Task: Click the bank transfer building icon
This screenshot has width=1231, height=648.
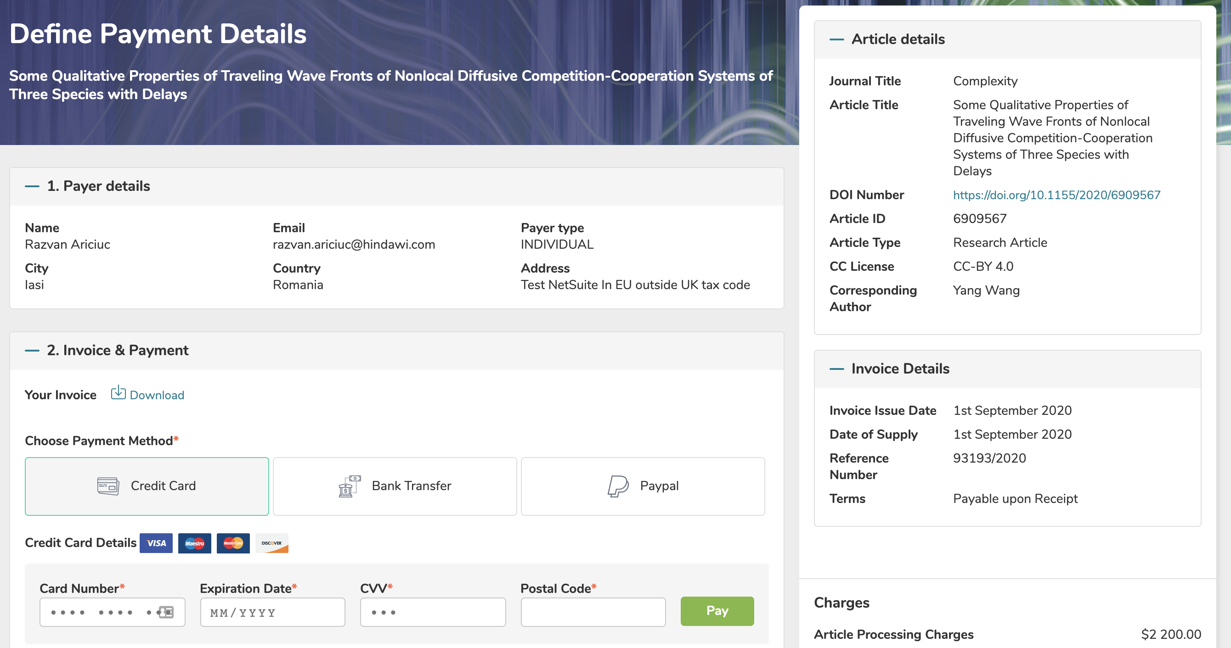Action: click(x=350, y=486)
